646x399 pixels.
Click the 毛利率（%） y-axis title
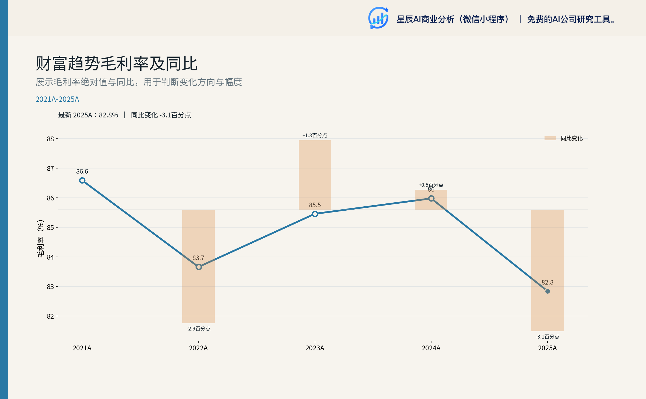click(x=40, y=239)
